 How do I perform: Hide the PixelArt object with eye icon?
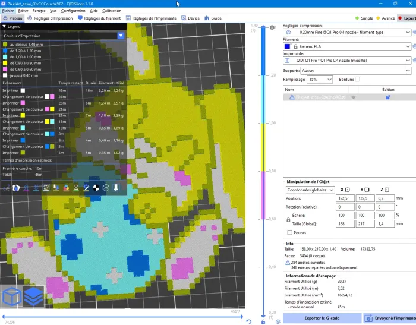354,97
